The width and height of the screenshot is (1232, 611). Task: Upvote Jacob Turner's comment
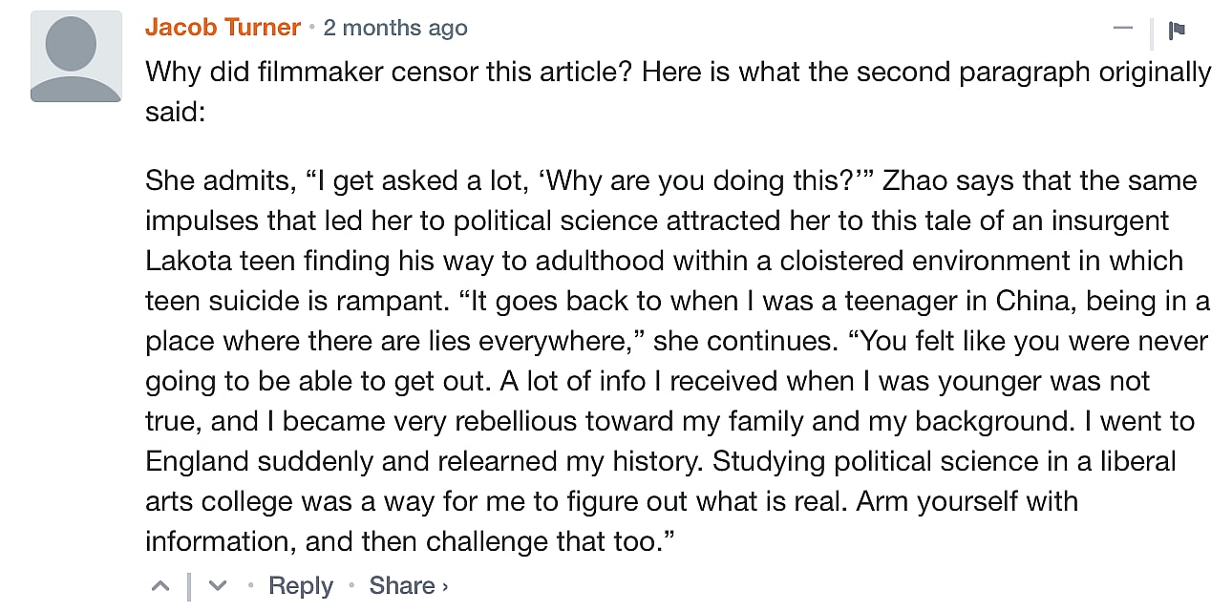coord(161,585)
